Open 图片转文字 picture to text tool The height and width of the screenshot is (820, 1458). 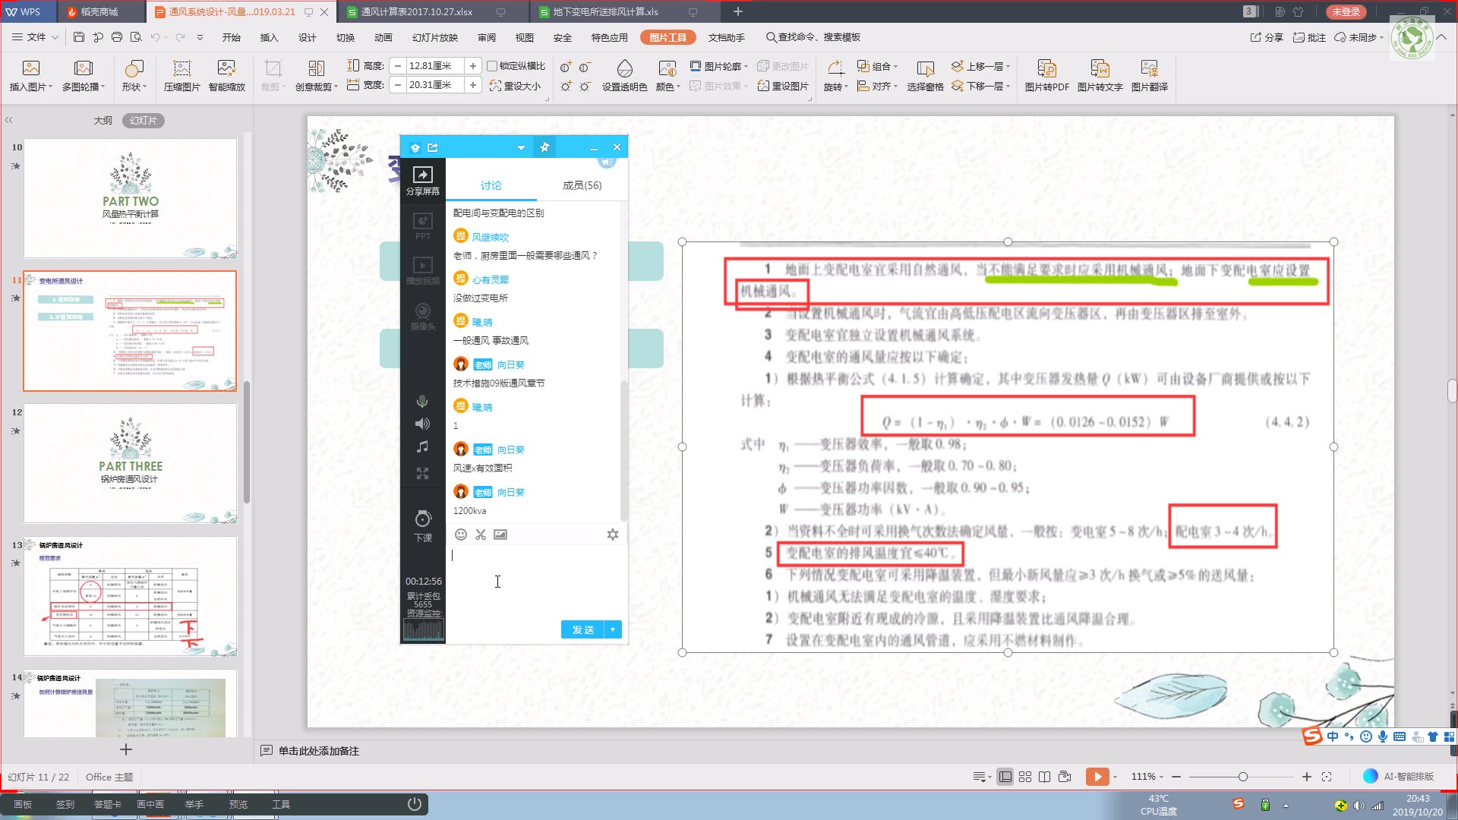1100,69
